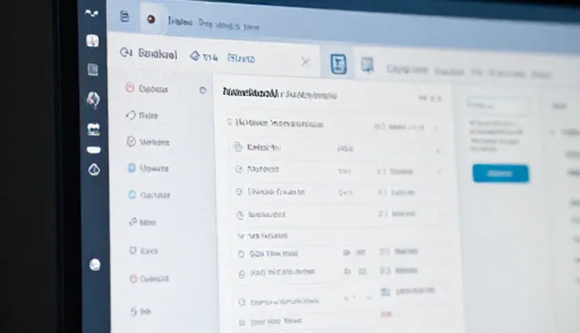Click the wavy logo atop the dark sidebar

click(92, 14)
